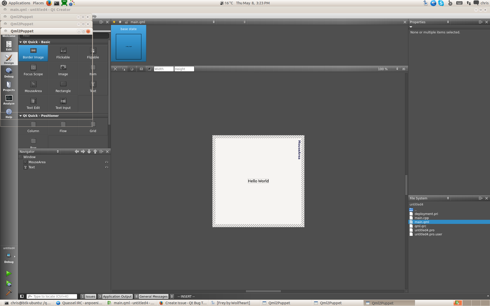The image size is (490, 306).
Task: Collapse the Qt Quick - Positioner section
Action: coord(21,116)
